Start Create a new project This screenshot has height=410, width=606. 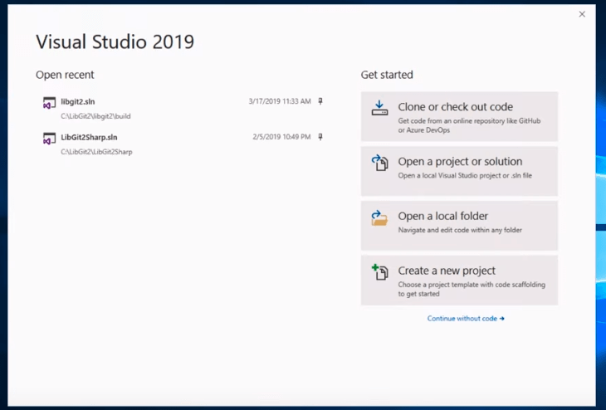click(x=459, y=281)
